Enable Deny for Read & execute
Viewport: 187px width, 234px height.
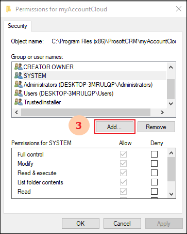tap(154, 173)
